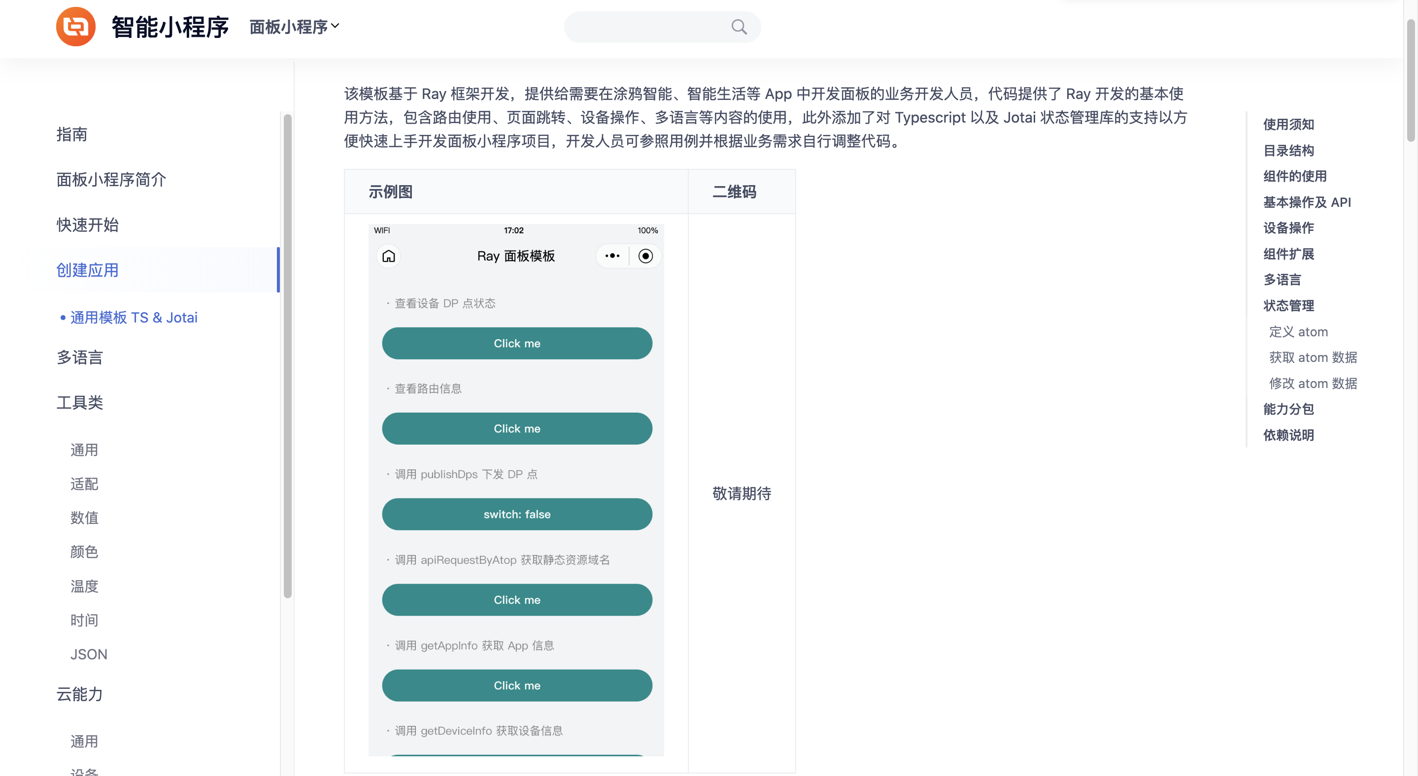Open 时间 tools page
The width and height of the screenshot is (1418, 776).
(84, 620)
